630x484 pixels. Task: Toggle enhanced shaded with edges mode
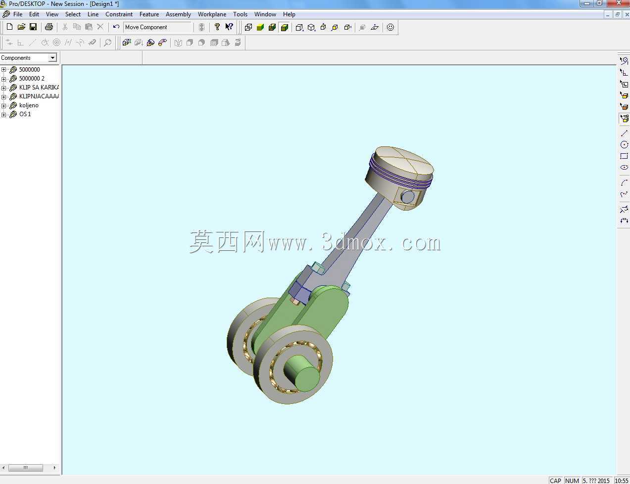[x=285, y=27]
